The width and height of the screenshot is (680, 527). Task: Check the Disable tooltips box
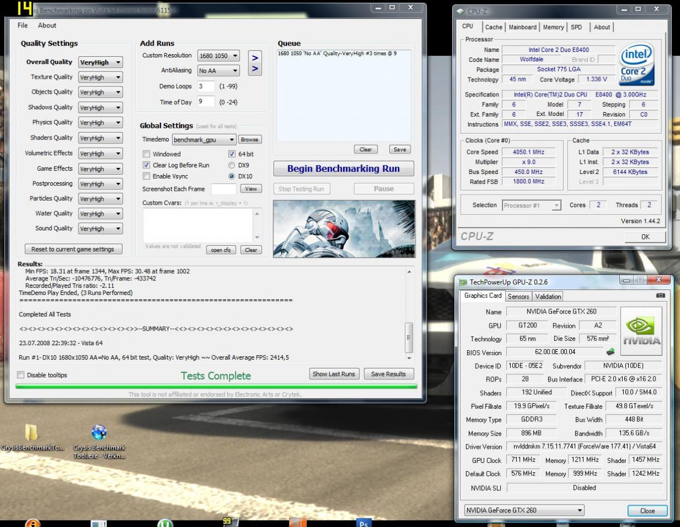point(21,375)
